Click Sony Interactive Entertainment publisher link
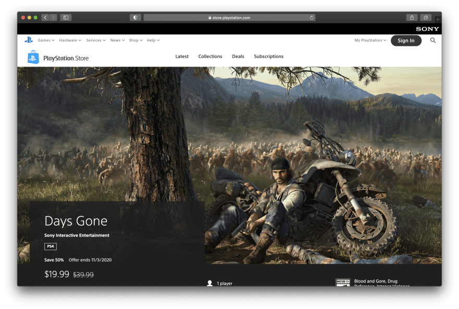The width and height of the screenshot is (459, 309). point(77,235)
